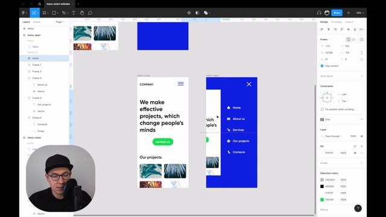
Task: Click the help question mark button
Action: (x=358, y=209)
